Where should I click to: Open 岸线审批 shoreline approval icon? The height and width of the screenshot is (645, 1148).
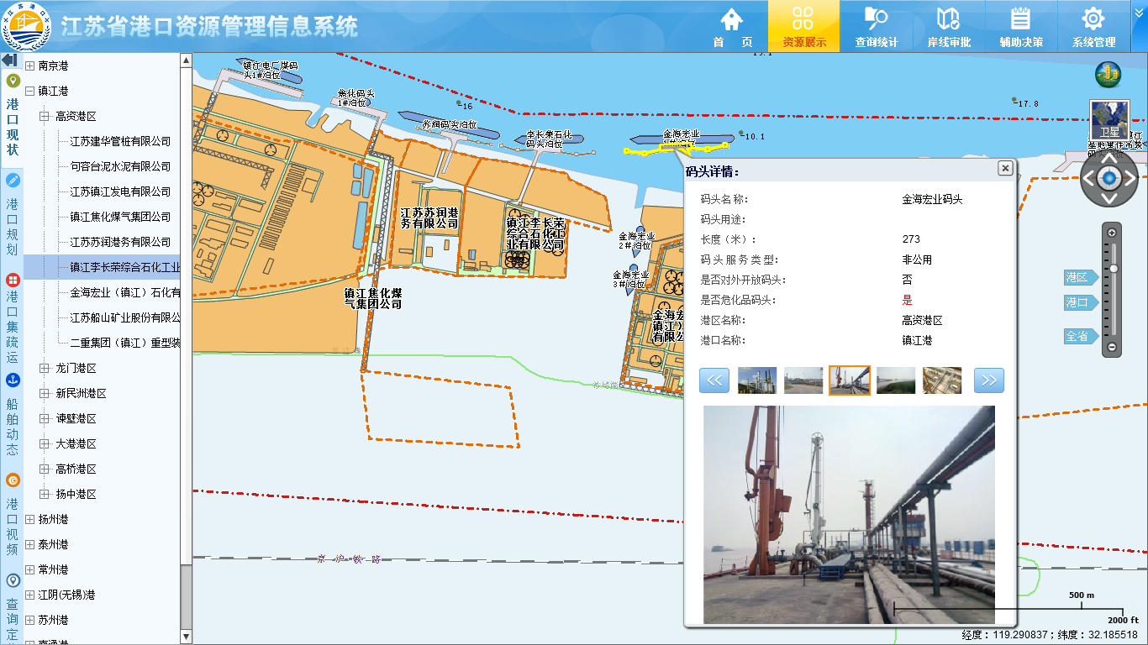(948, 20)
